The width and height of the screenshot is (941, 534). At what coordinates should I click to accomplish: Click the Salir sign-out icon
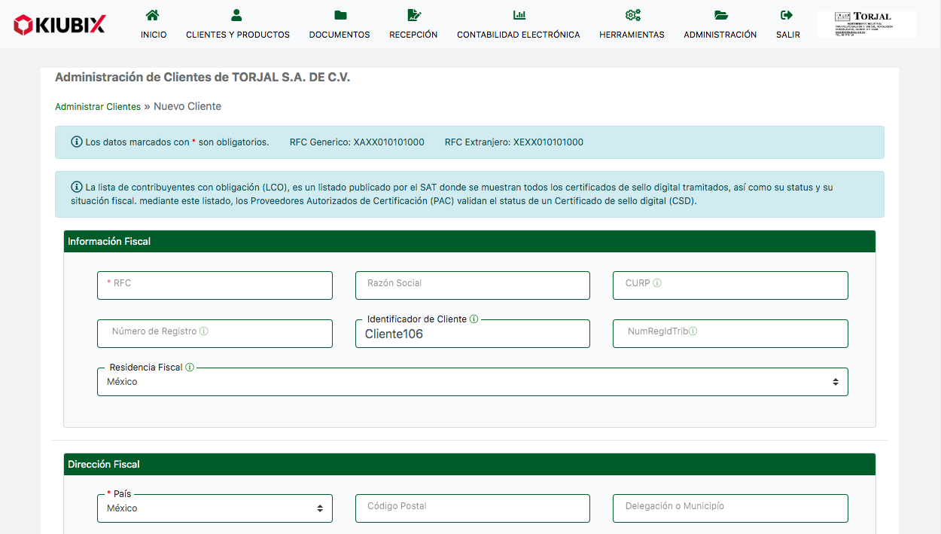pos(787,15)
